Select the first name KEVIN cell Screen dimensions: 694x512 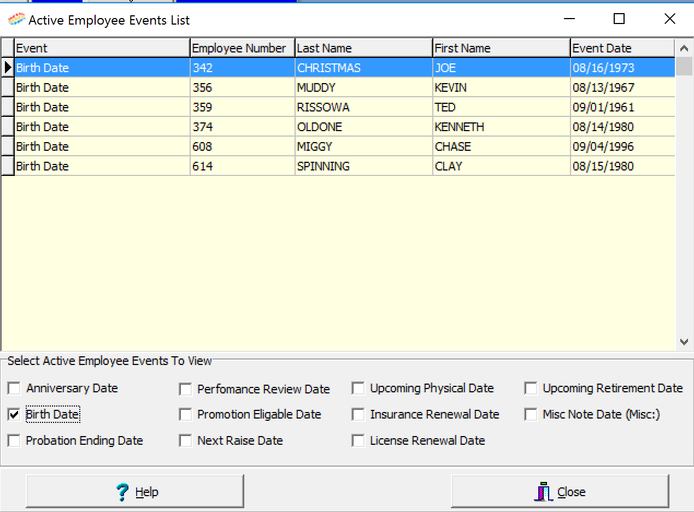click(502, 87)
